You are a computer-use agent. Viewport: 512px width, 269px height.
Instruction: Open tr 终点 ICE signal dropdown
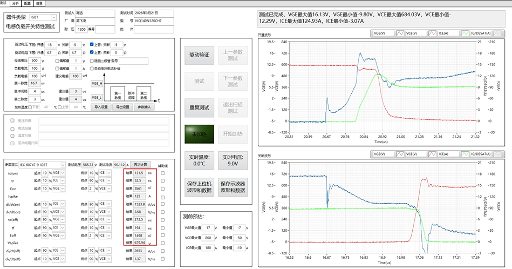[105, 180]
